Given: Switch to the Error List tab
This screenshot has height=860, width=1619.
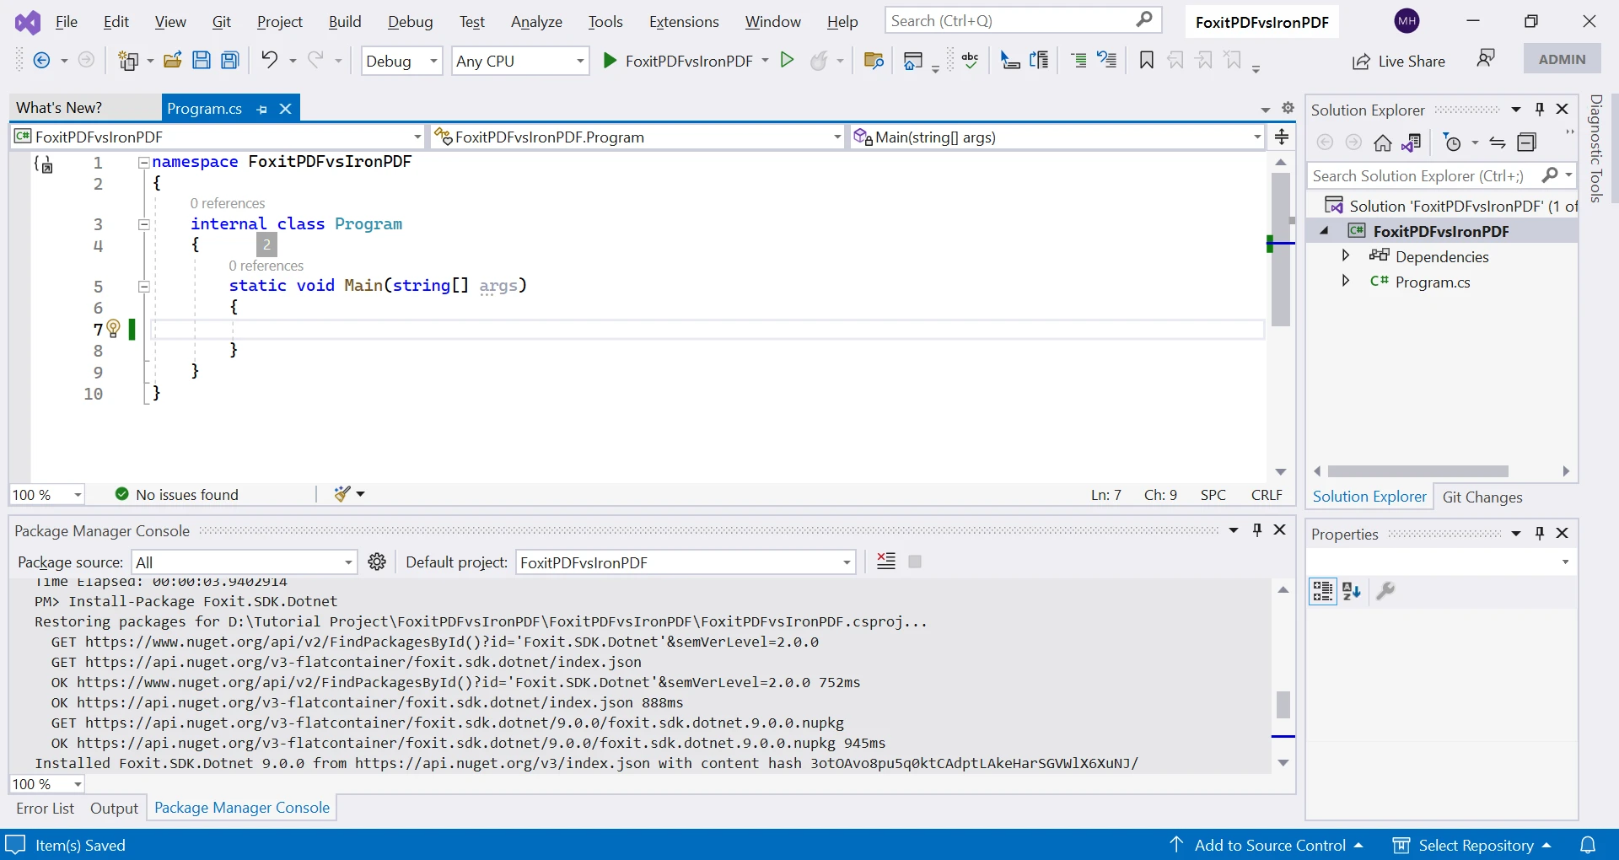Looking at the screenshot, I should (x=46, y=808).
